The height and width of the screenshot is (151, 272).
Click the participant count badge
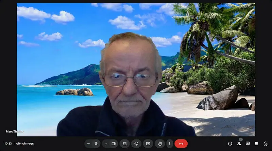[241, 139]
